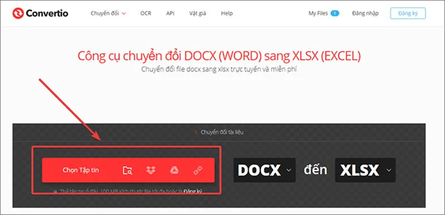Click the Chọn Tập tin button
This screenshot has height=215, width=445.
pyautogui.click(x=81, y=170)
